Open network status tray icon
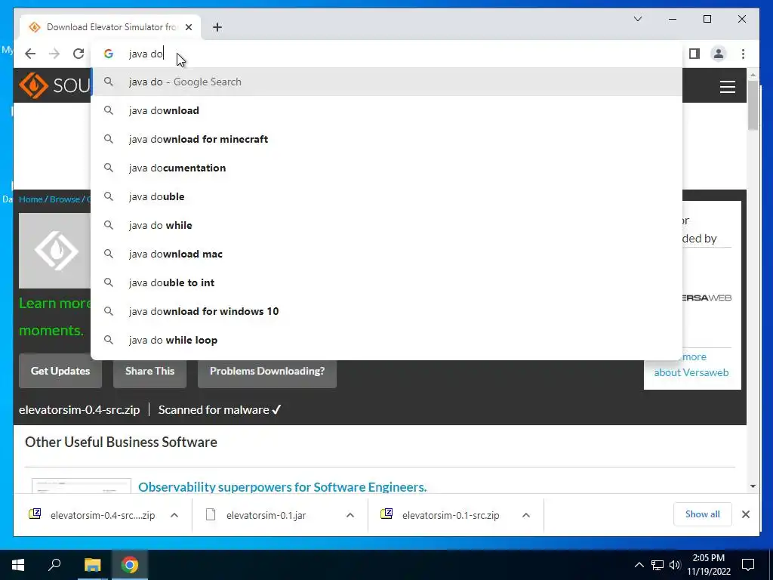This screenshot has width=773, height=580. tap(658, 565)
